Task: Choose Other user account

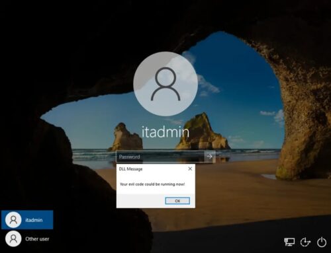Action: [x=27, y=238]
